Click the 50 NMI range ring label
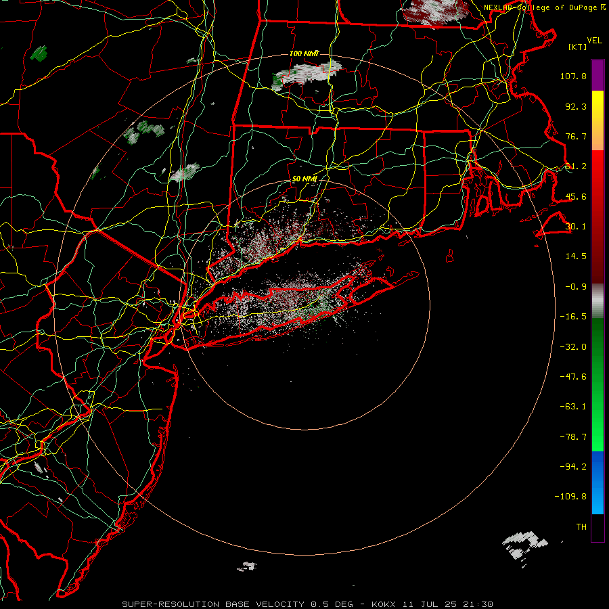 (x=304, y=179)
